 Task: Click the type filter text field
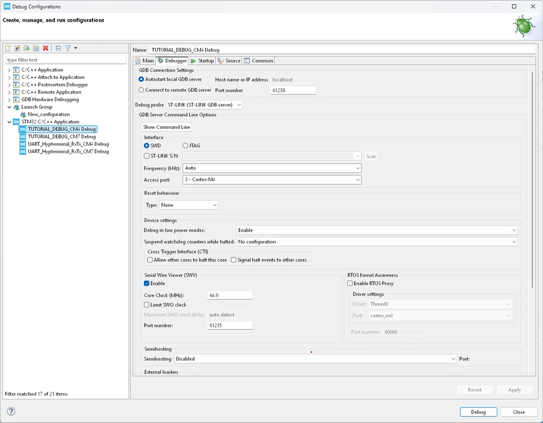pos(66,60)
